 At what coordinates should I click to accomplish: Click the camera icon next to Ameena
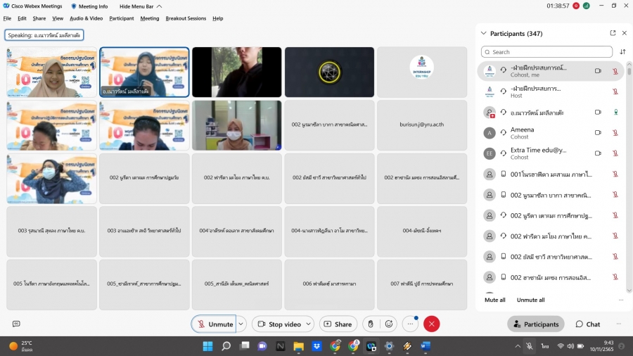point(598,133)
